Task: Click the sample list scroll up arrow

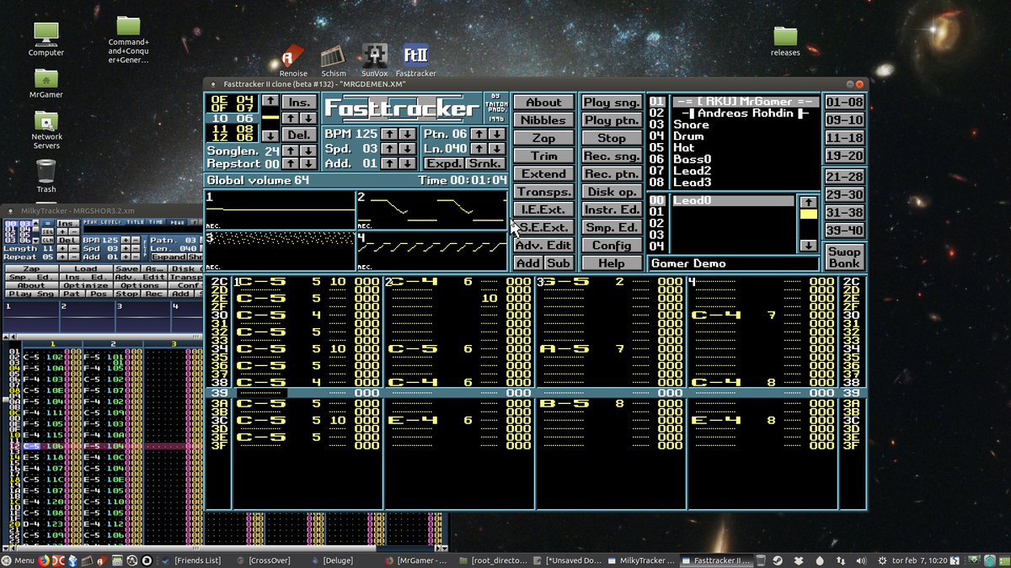Action: [x=808, y=202]
